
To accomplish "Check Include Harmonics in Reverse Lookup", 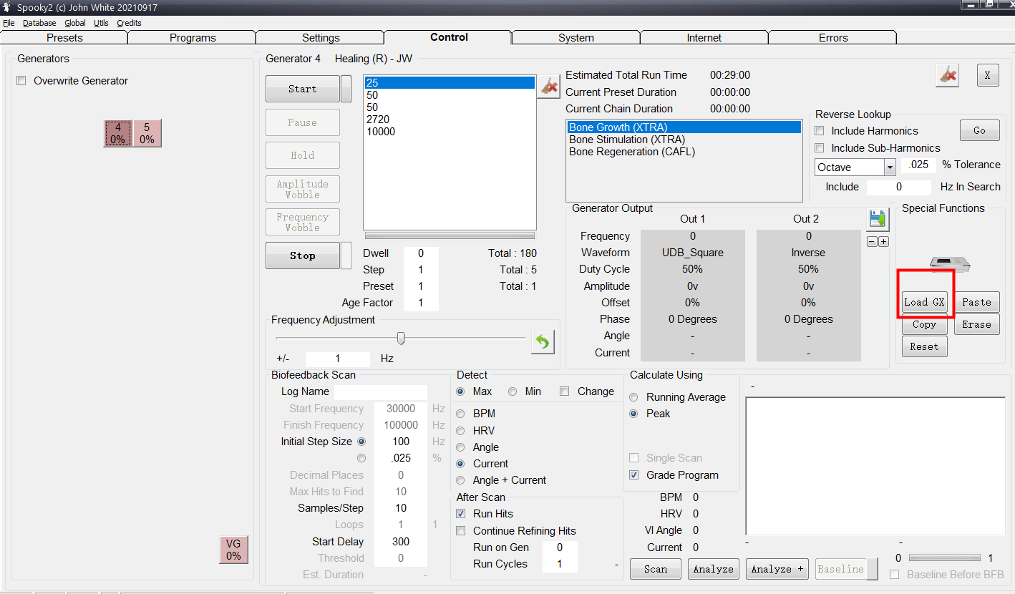I will tap(820, 131).
